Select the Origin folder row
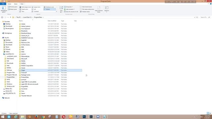 [x=50, y=70]
